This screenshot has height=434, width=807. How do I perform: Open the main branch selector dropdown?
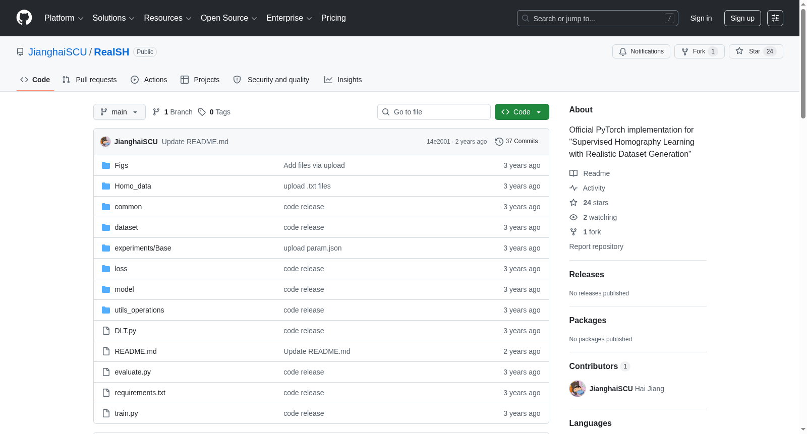[x=120, y=112]
